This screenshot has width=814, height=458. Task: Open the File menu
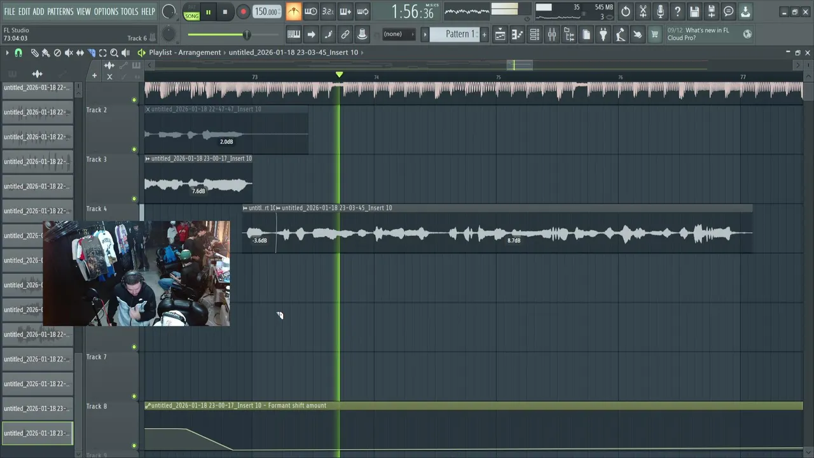(x=10, y=11)
